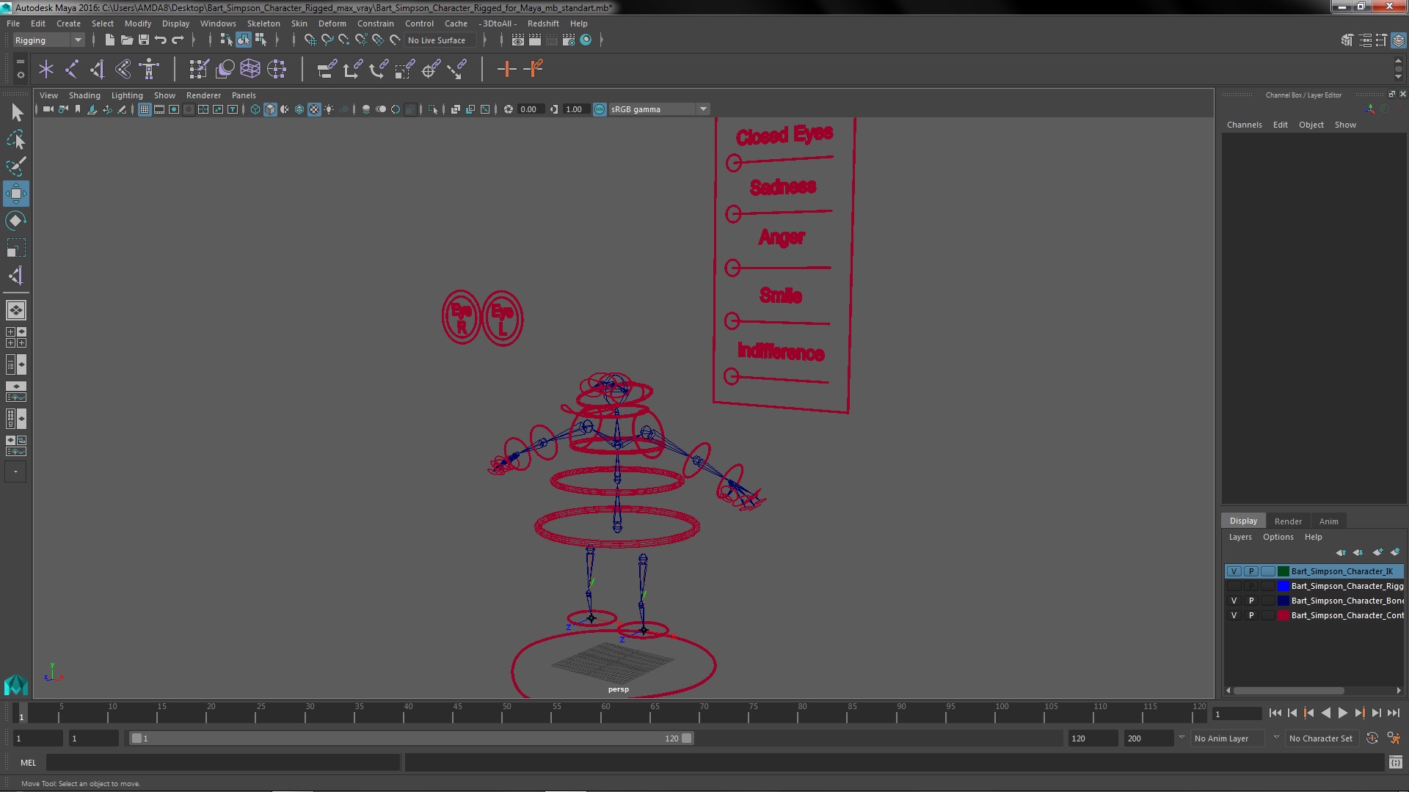
Task: Enable visibility for Bart_Simpson_Character_Rigg layer
Action: tap(1234, 586)
